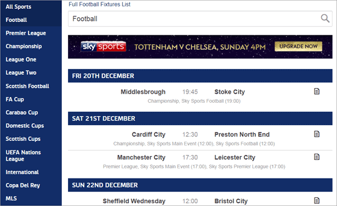Open Scottish Football sidebar link
The image size is (337, 206).
pyautogui.click(x=28, y=86)
